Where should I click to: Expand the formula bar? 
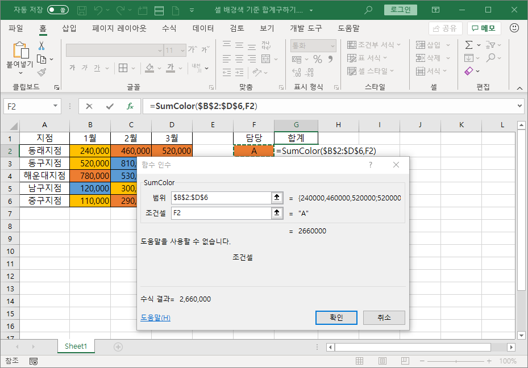click(519, 106)
